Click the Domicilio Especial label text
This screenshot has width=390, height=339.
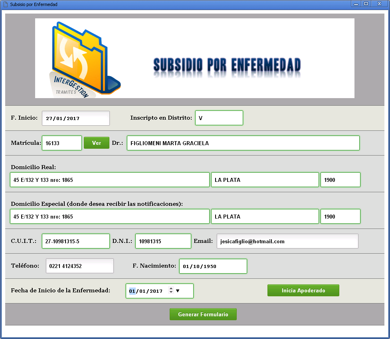[97, 204]
